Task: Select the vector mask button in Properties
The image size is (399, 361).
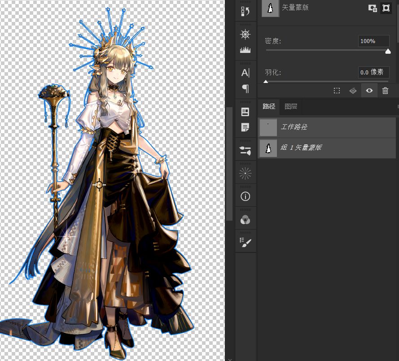Action: point(386,8)
